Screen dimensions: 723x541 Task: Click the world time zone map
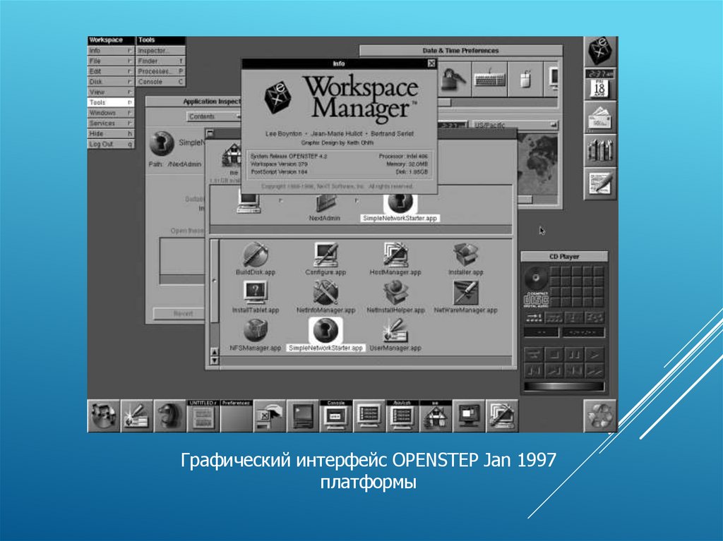537,163
